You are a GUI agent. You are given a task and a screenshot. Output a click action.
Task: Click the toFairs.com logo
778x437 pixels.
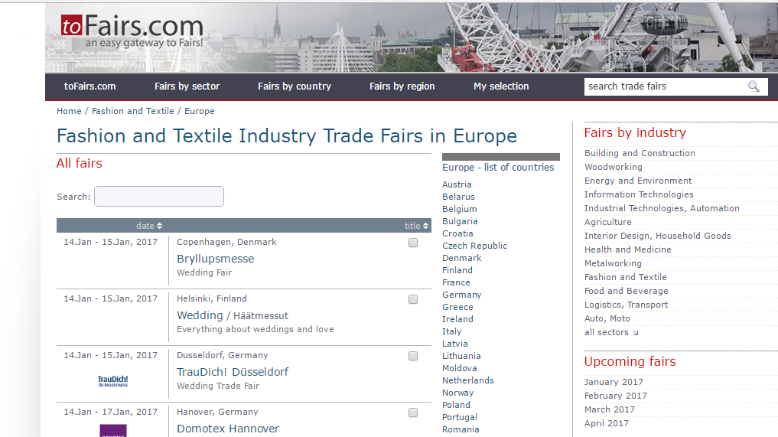132,31
